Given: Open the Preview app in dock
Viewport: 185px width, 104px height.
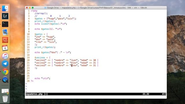Looking at the screenshot, I should [5, 32].
